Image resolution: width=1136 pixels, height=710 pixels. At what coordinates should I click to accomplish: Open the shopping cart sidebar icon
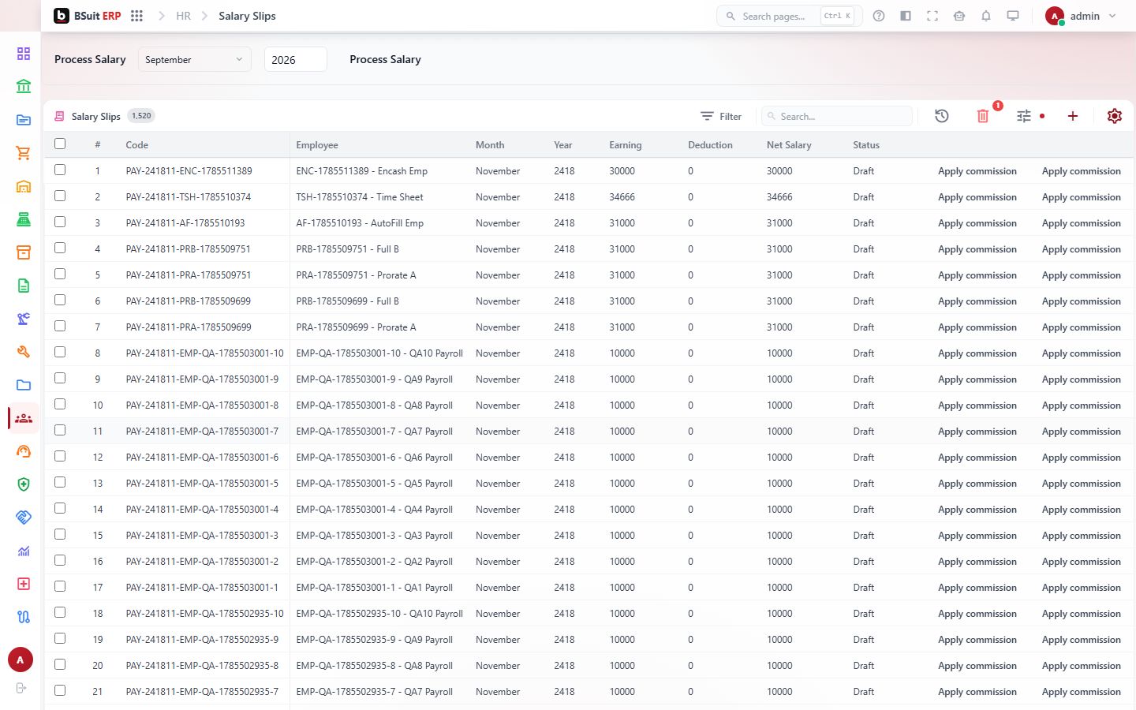24,153
